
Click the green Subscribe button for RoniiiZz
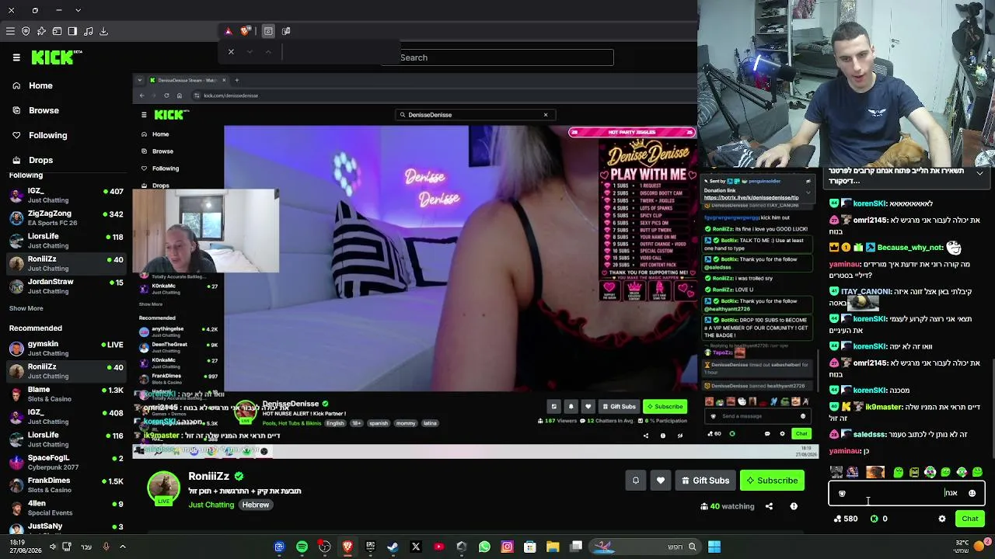coord(772,481)
